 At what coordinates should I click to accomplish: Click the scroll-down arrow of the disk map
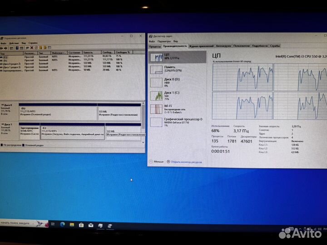[143, 142]
